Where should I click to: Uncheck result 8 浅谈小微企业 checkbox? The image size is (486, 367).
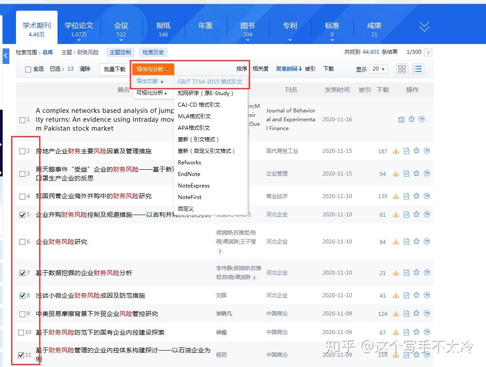[x=22, y=296]
